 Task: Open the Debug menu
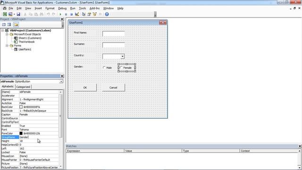point(62,8)
